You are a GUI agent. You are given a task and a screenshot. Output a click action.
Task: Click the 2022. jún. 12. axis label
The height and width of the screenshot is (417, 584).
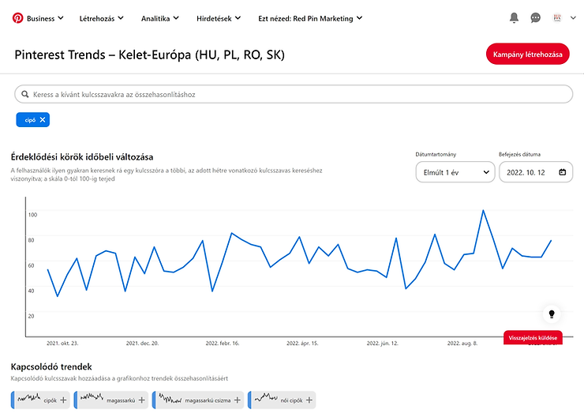(x=383, y=344)
